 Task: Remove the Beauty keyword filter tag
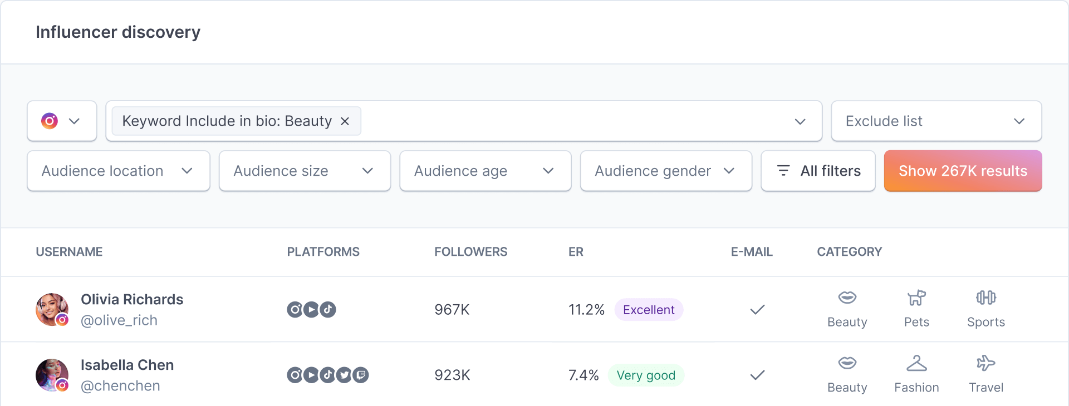pyautogui.click(x=345, y=121)
